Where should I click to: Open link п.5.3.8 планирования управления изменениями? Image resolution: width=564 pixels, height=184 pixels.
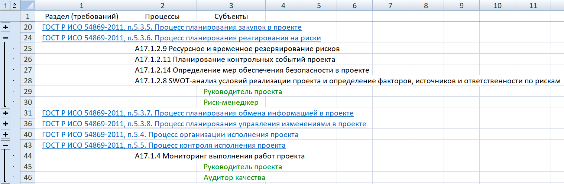click(x=204, y=124)
